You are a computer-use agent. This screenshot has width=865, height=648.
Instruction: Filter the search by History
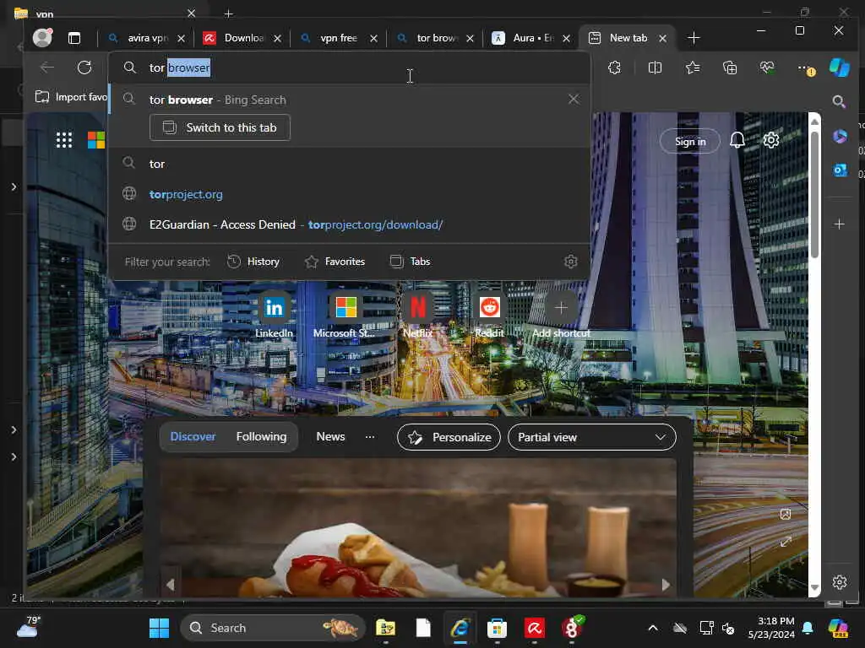coord(253,262)
